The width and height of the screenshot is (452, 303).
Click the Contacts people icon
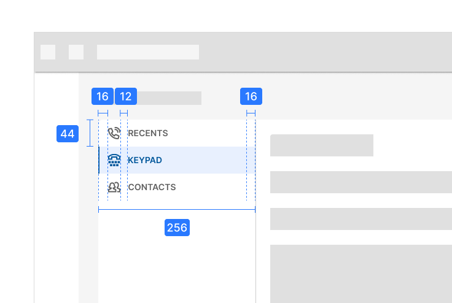coord(114,187)
